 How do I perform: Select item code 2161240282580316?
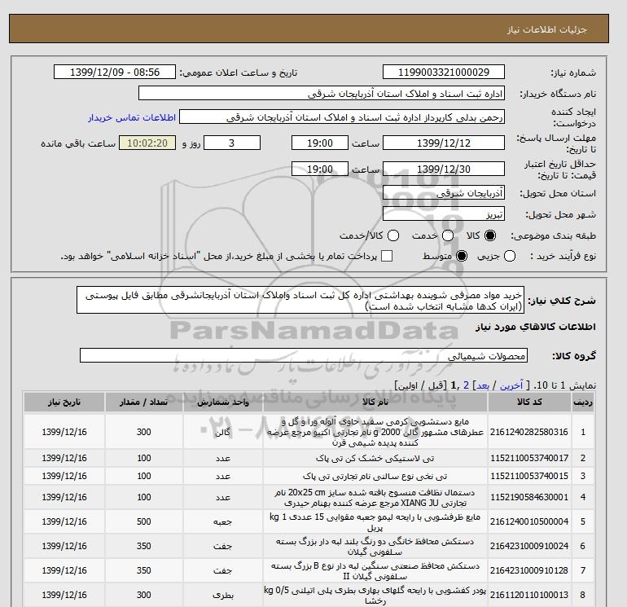pyautogui.click(x=529, y=432)
